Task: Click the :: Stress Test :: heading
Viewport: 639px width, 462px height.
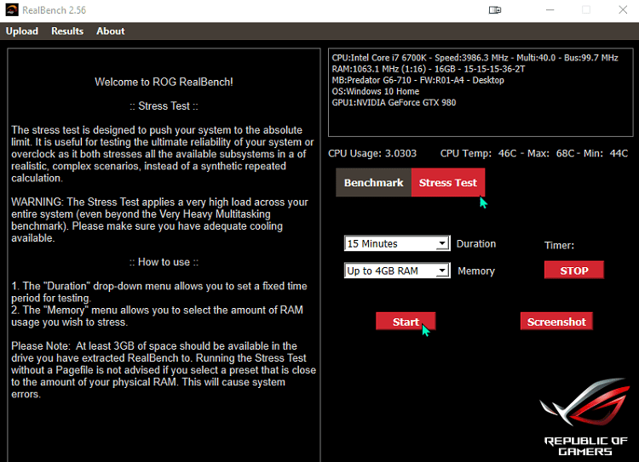Action: (164, 106)
